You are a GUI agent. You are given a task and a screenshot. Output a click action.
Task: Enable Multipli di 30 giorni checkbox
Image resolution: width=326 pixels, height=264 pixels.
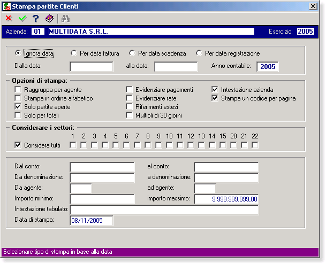(129, 115)
